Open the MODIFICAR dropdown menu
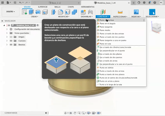 [x=64, y=17]
